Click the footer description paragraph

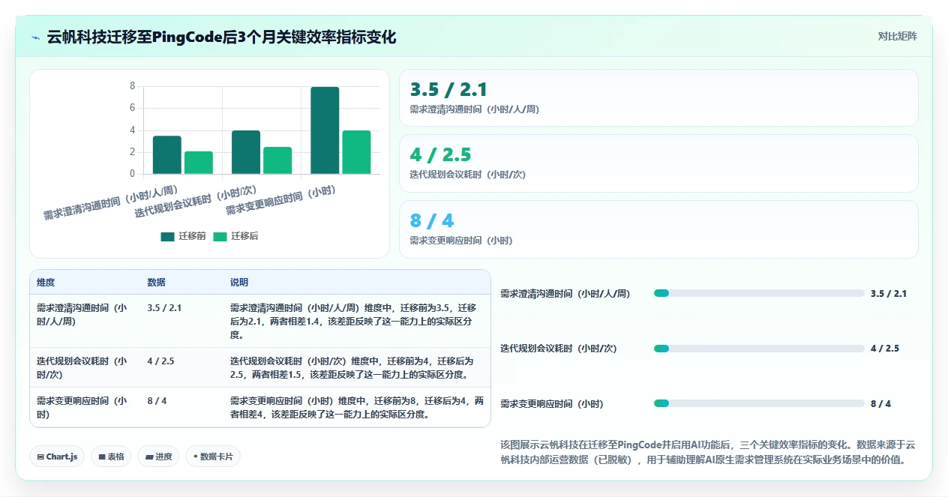click(x=707, y=452)
